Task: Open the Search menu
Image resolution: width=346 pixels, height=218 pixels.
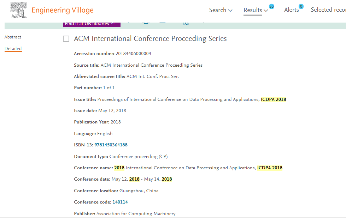Action: pyautogui.click(x=221, y=10)
